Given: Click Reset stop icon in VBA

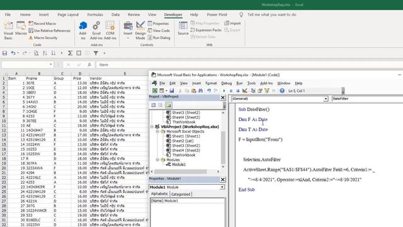Looking at the screenshot, I should [238, 91].
